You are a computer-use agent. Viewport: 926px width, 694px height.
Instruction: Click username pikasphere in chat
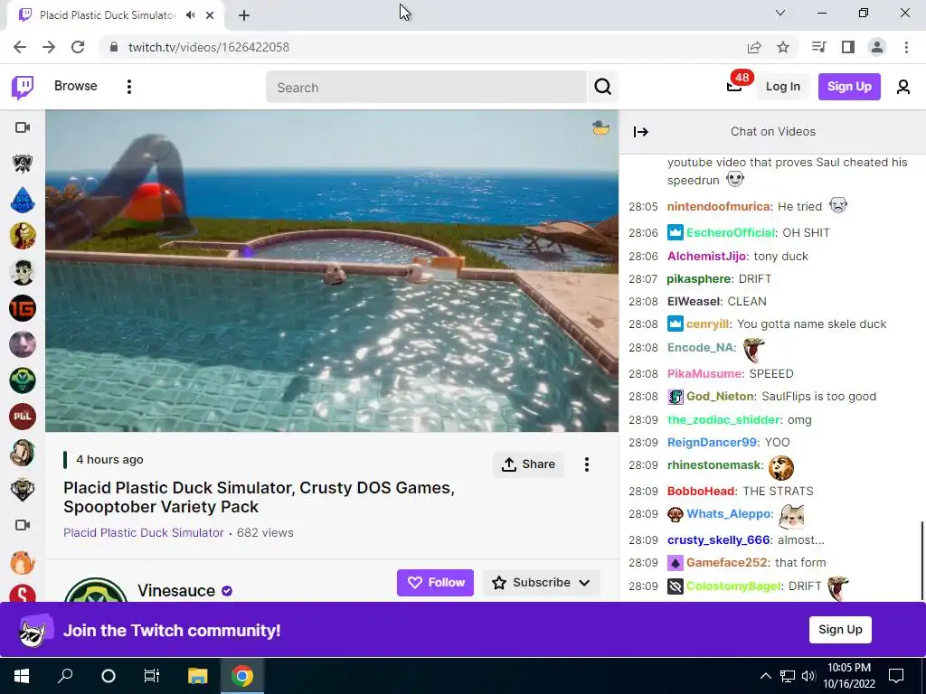(x=699, y=278)
